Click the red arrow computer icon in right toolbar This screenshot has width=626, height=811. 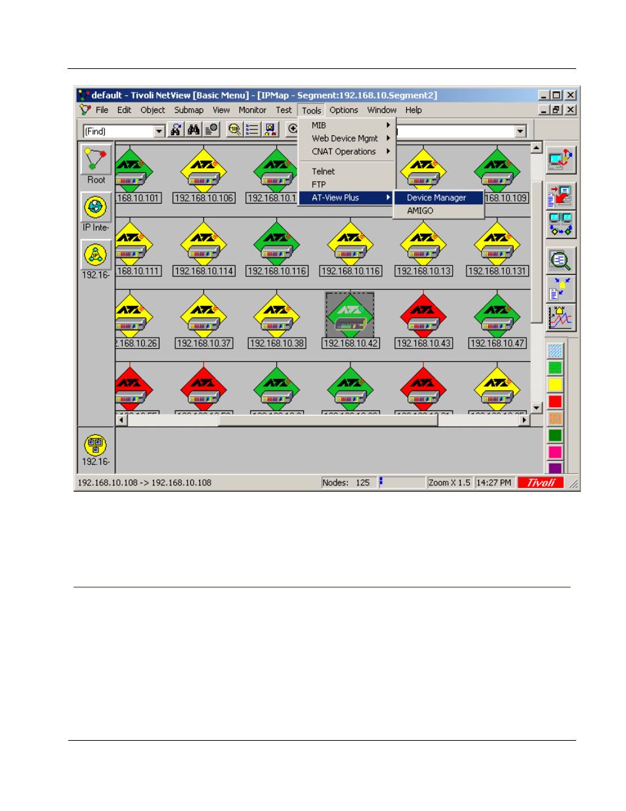(x=560, y=196)
